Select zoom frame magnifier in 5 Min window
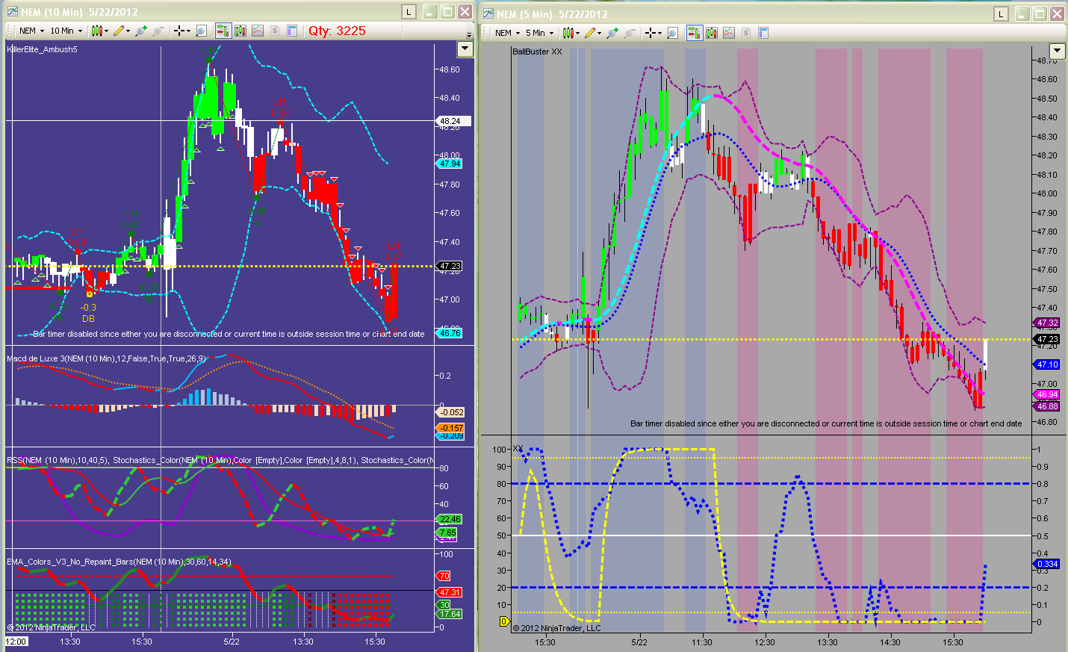 click(x=673, y=33)
